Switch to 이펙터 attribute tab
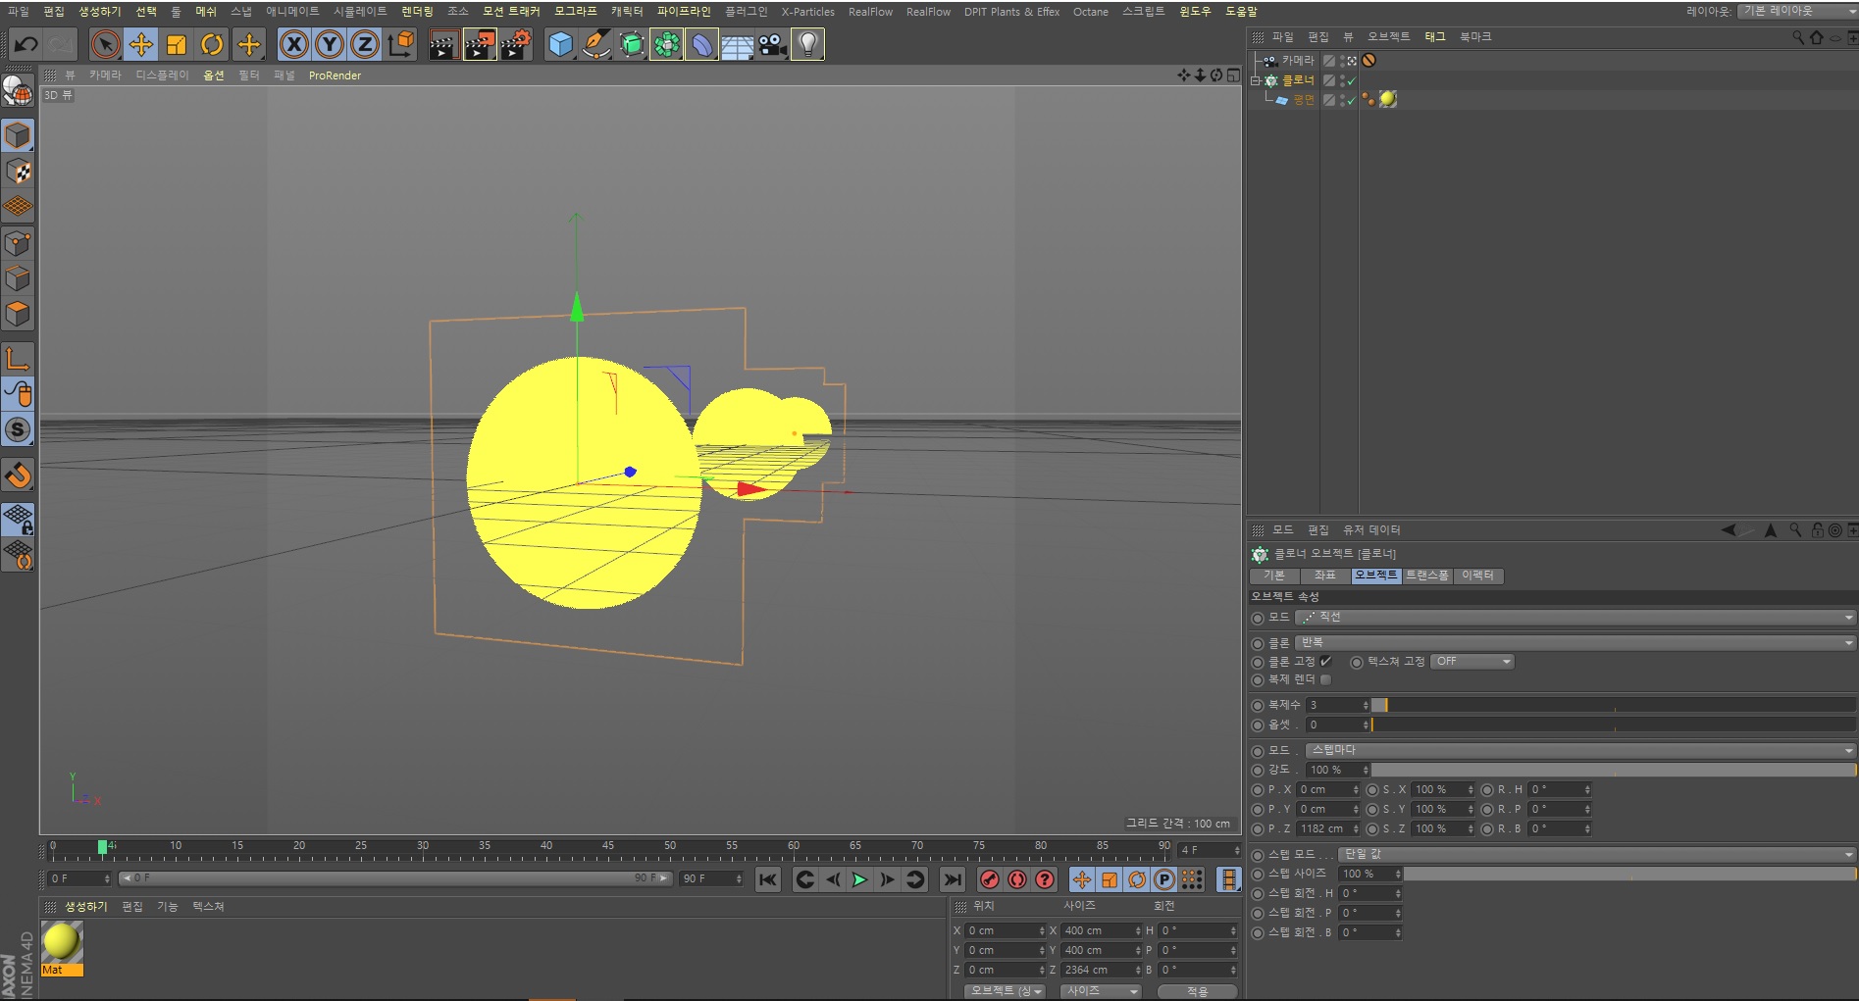1859x1001 pixels. point(1477,576)
